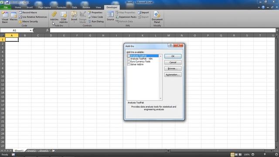
Task: Click the XML Import button
Action: click(143, 13)
